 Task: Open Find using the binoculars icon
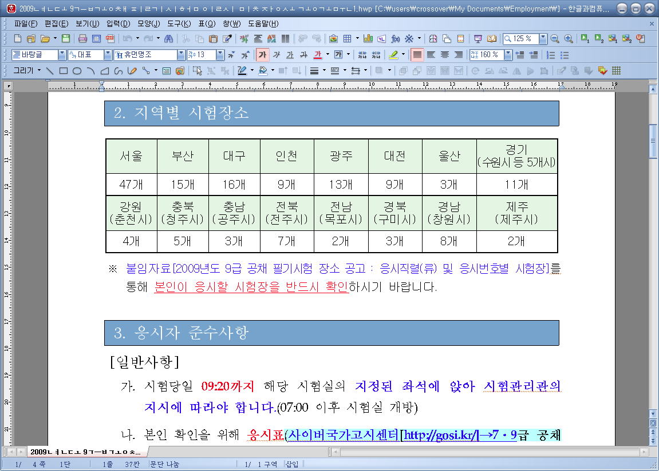point(169,39)
